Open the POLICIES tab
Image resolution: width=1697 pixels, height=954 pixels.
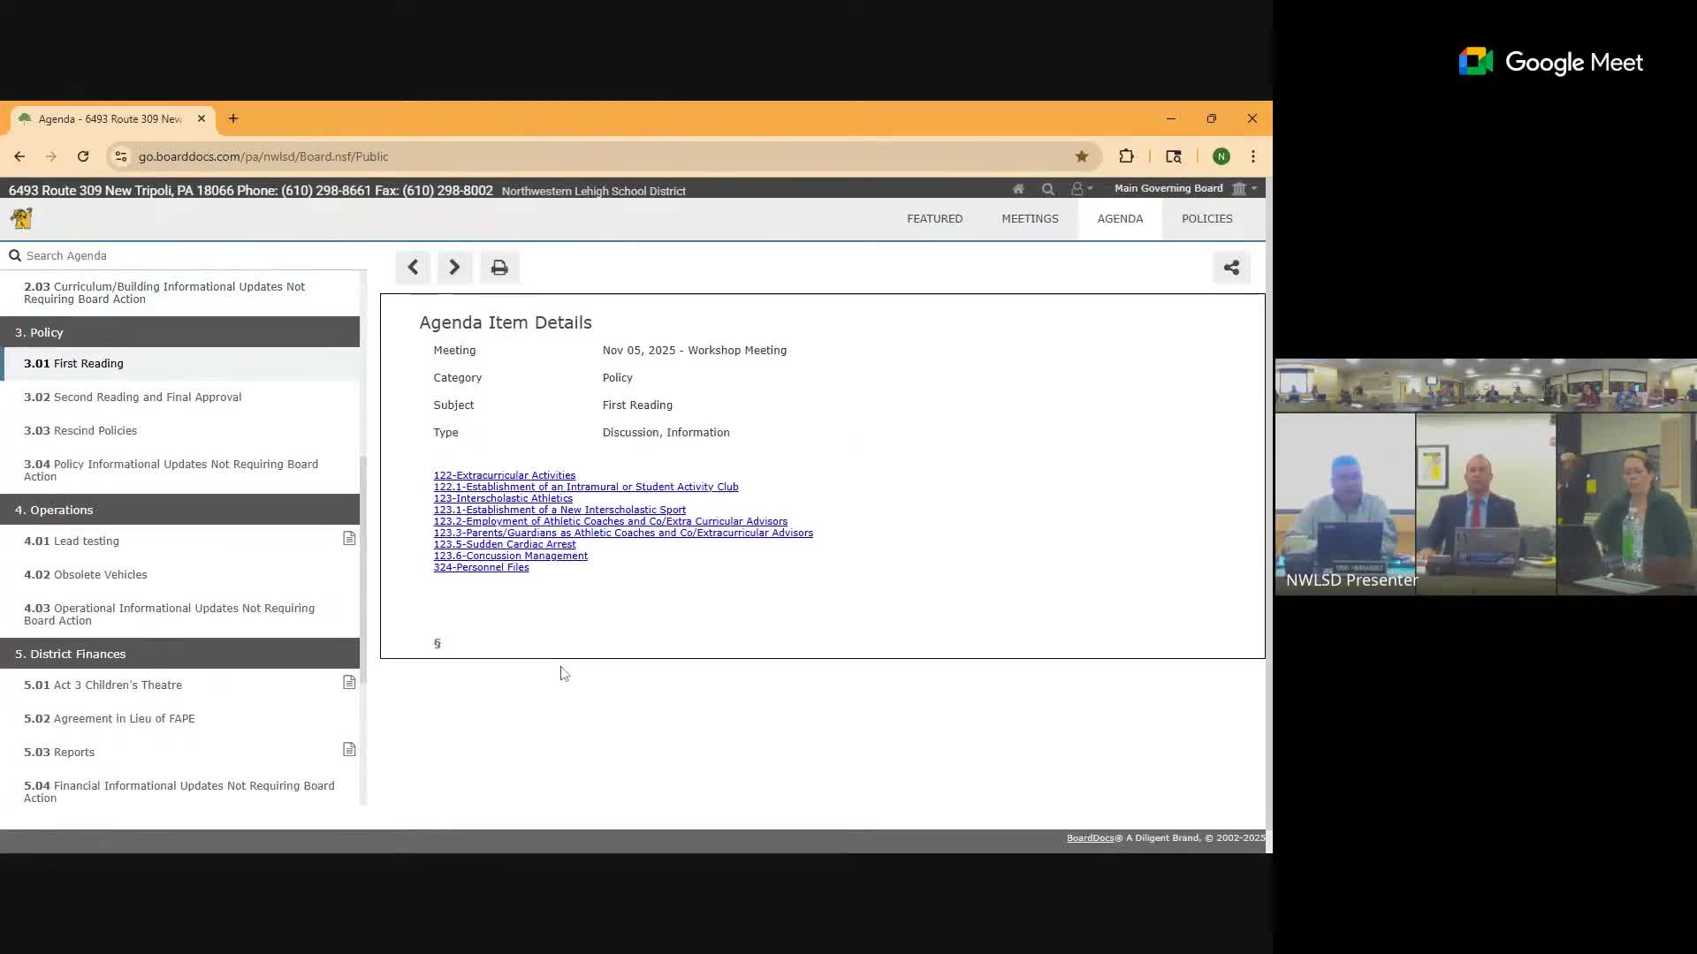[x=1206, y=219]
